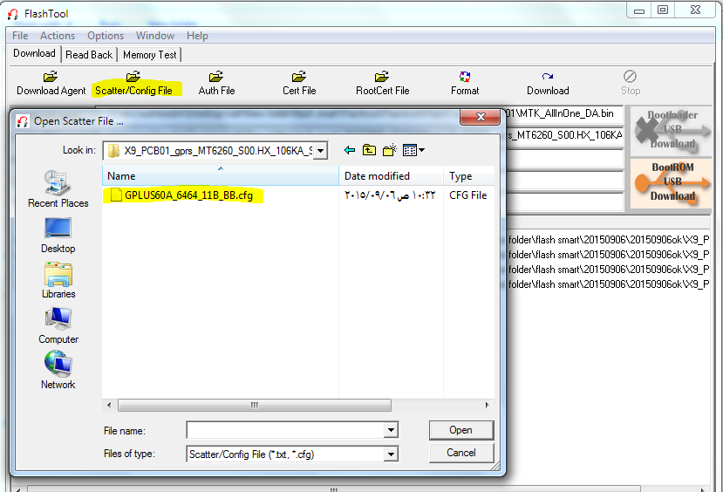Open Libraries in the places sidebar

pos(58,280)
